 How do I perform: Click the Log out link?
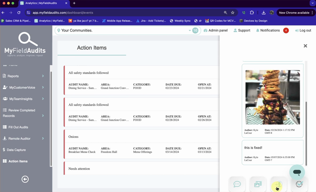[303, 30]
